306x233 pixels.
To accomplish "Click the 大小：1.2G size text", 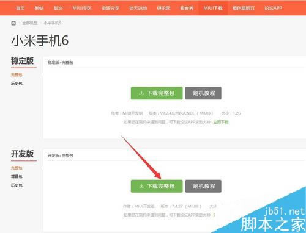I will 231,113.
